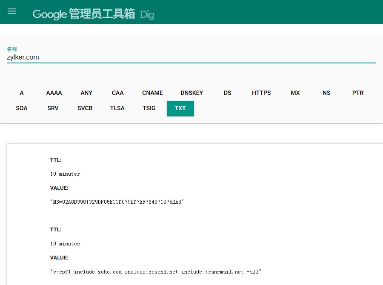Click the first VALUE: label
The height and width of the screenshot is (285, 383).
click(59, 188)
